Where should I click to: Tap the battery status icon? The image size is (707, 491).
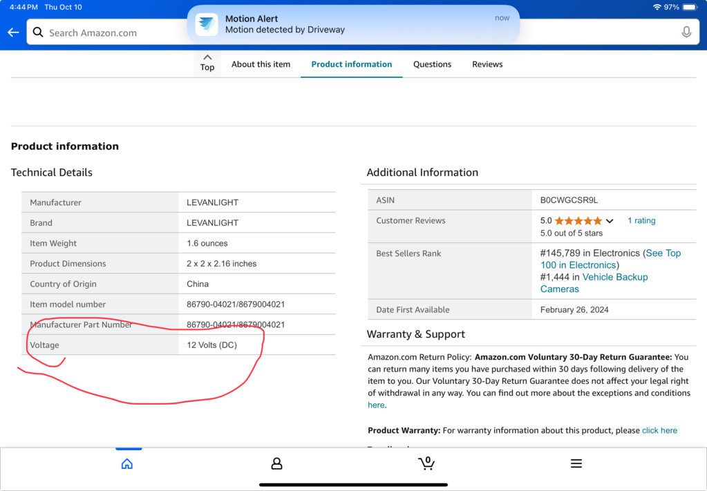[690, 7]
